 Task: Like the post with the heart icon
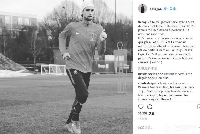point(141,107)
